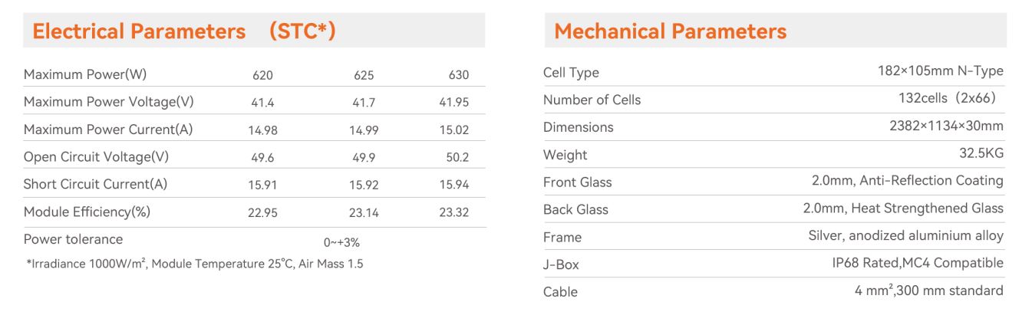Viewport: 1032px width, 315px height.
Task: Click the Mechanical Parameters heading
Action: click(x=670, y=31)
